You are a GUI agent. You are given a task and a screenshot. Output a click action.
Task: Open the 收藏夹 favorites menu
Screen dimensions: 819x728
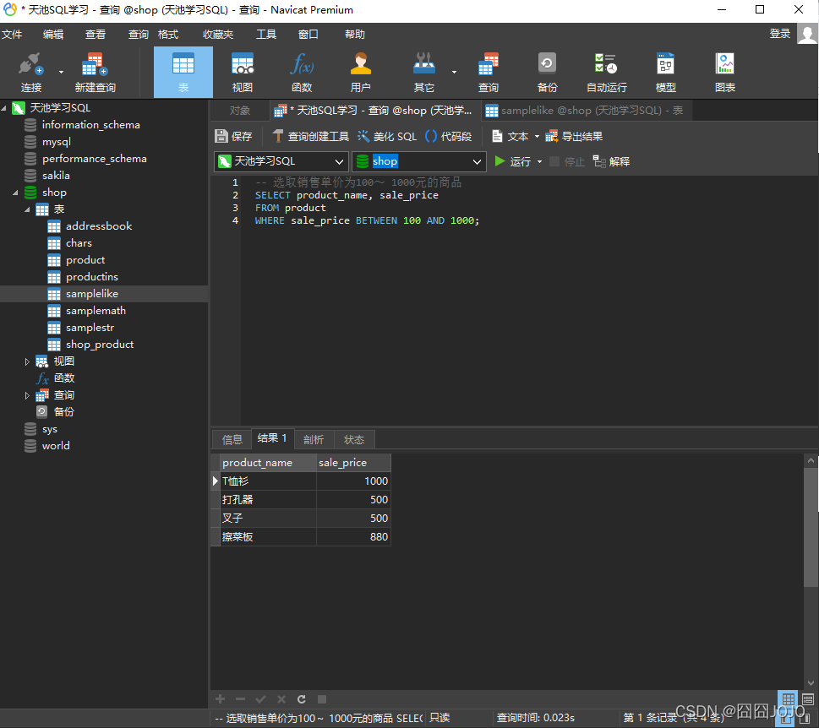[218, 35]
